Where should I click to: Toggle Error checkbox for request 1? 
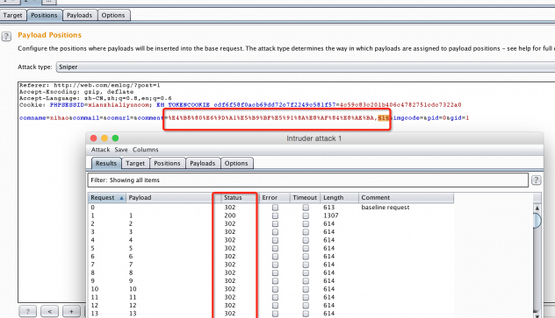(x=275, y=216)
